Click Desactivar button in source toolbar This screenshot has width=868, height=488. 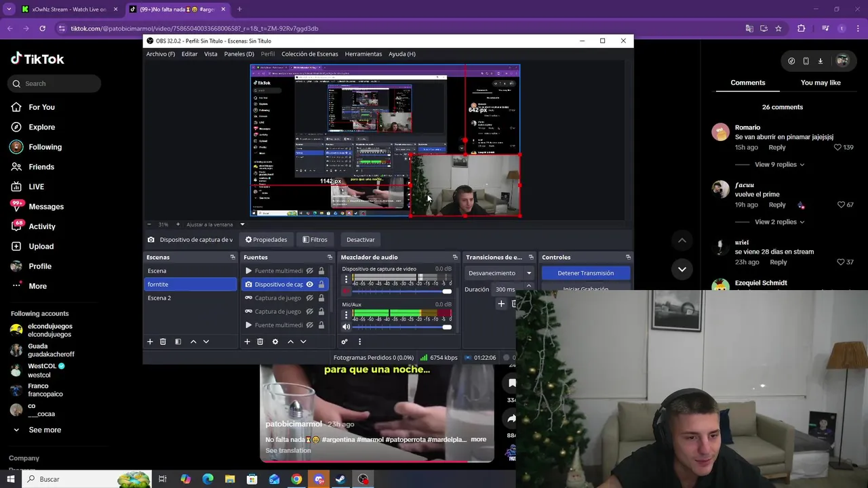360,239
